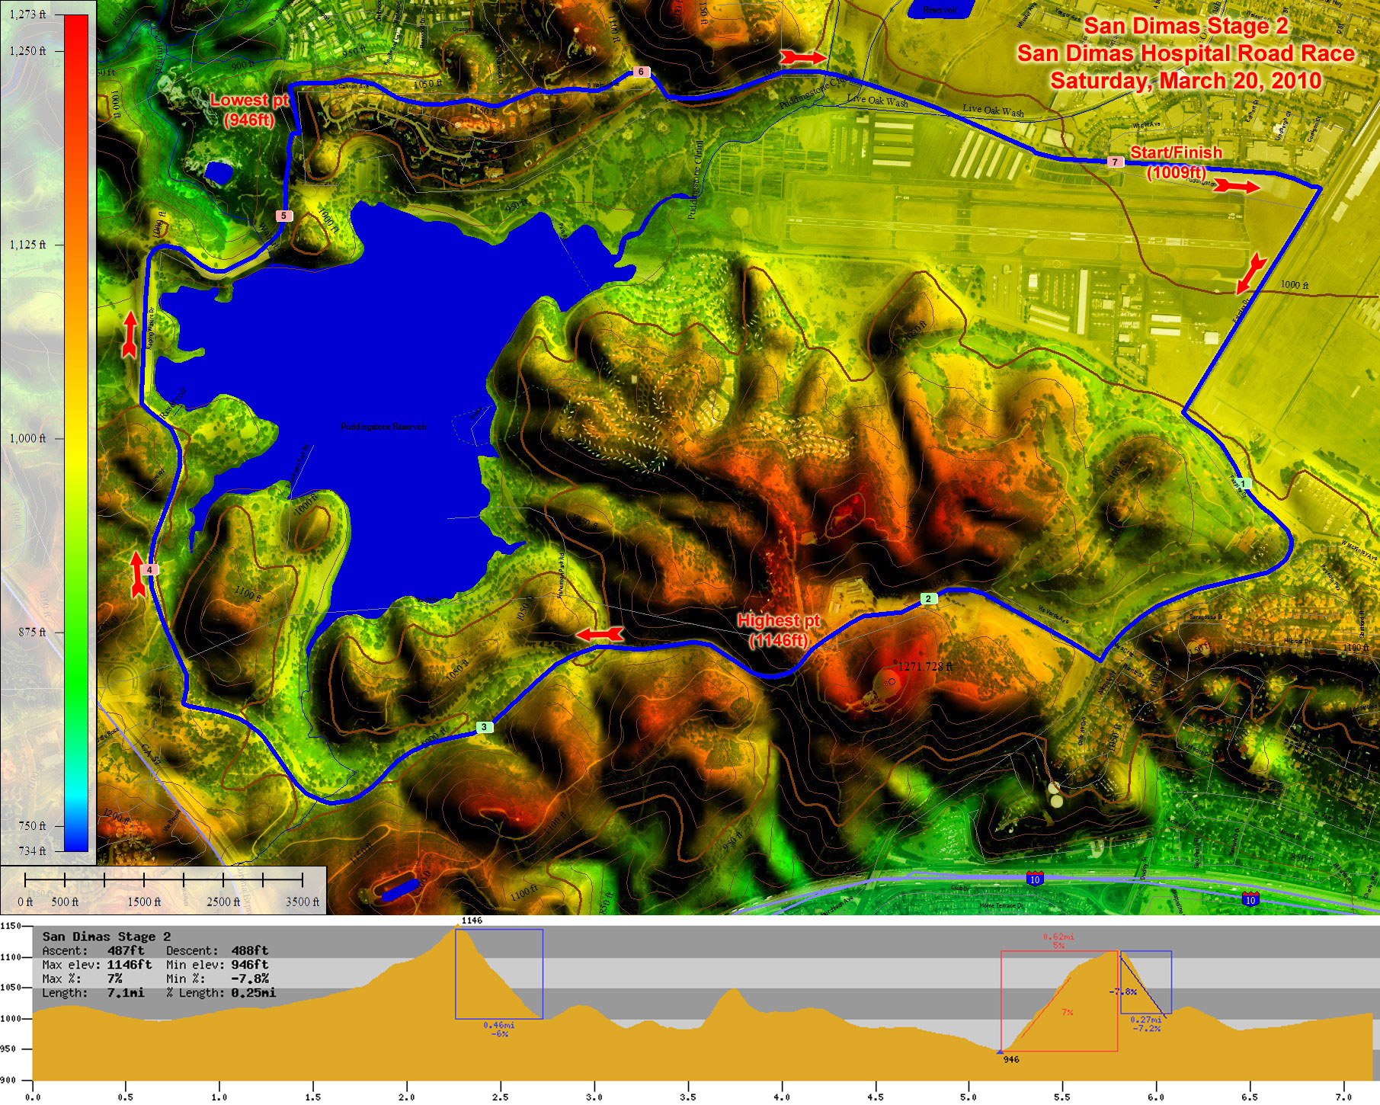The image size is (1380, 1105).
Task: Click the '500 ft' scale bar label
Action: [65, 902]
